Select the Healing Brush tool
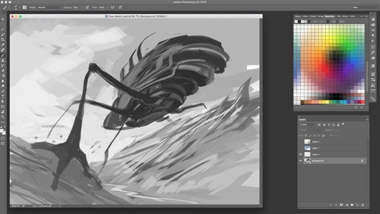This screenshot has height=214, width=380. (x=3, y=50)
